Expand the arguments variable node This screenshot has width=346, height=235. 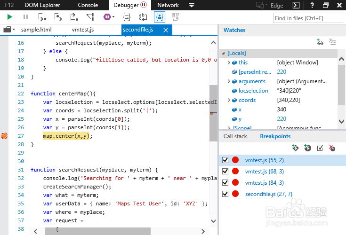[229, 81]
